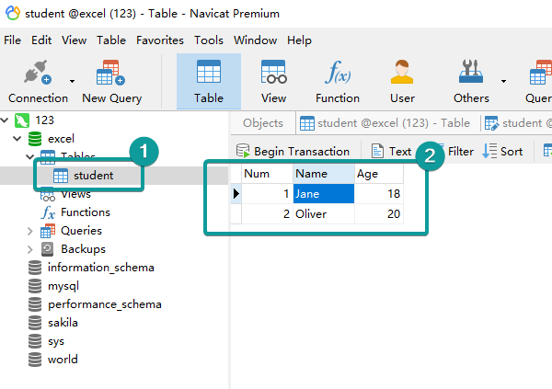The height and width of the screenshot is (389, 552).
Task: Collapse the excel database node
Action: (17, 138)
